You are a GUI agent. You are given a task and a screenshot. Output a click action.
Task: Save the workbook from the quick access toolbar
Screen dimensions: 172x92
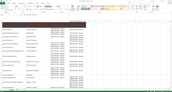(x=4, y=1)
